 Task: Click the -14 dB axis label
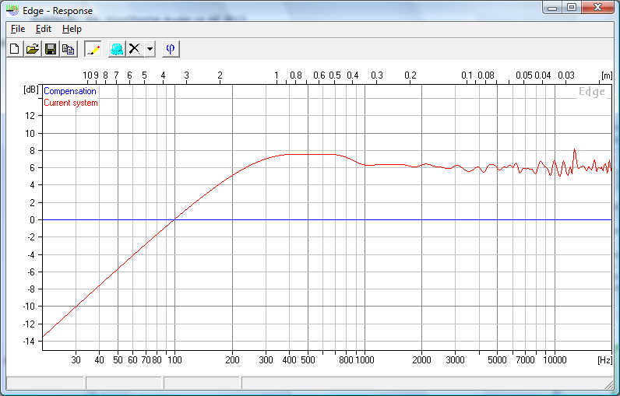(x=29, y=341)
